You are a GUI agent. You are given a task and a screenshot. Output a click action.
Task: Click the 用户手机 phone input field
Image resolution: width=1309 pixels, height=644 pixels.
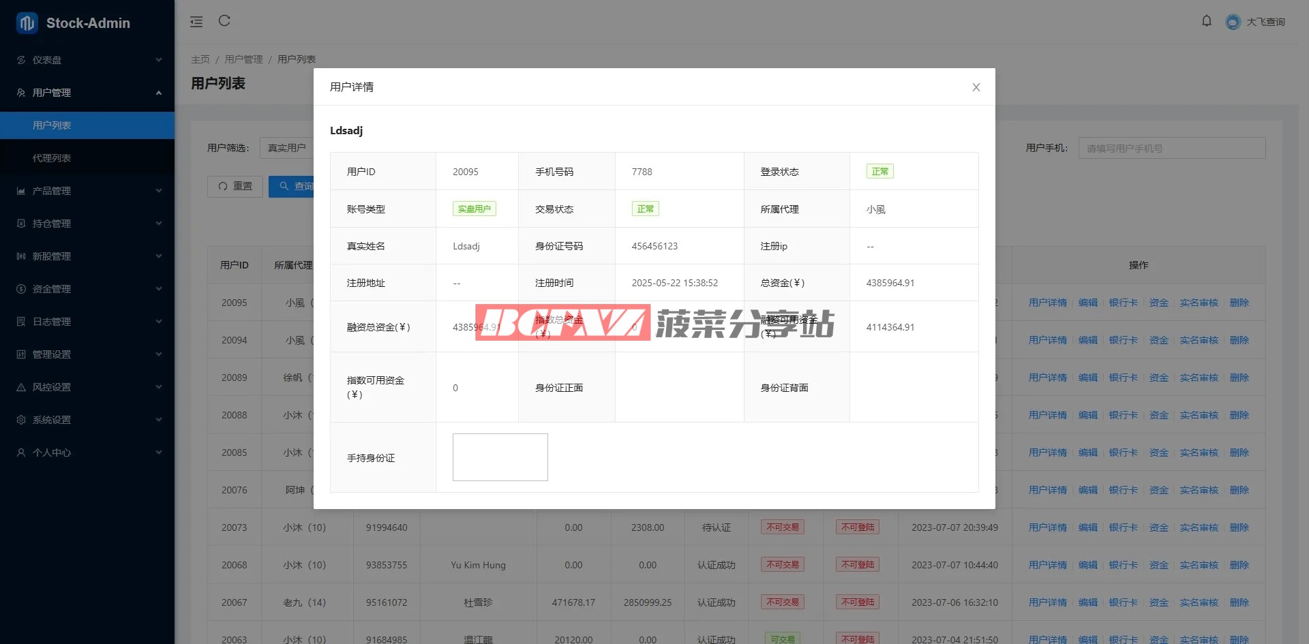point(1171,148)
